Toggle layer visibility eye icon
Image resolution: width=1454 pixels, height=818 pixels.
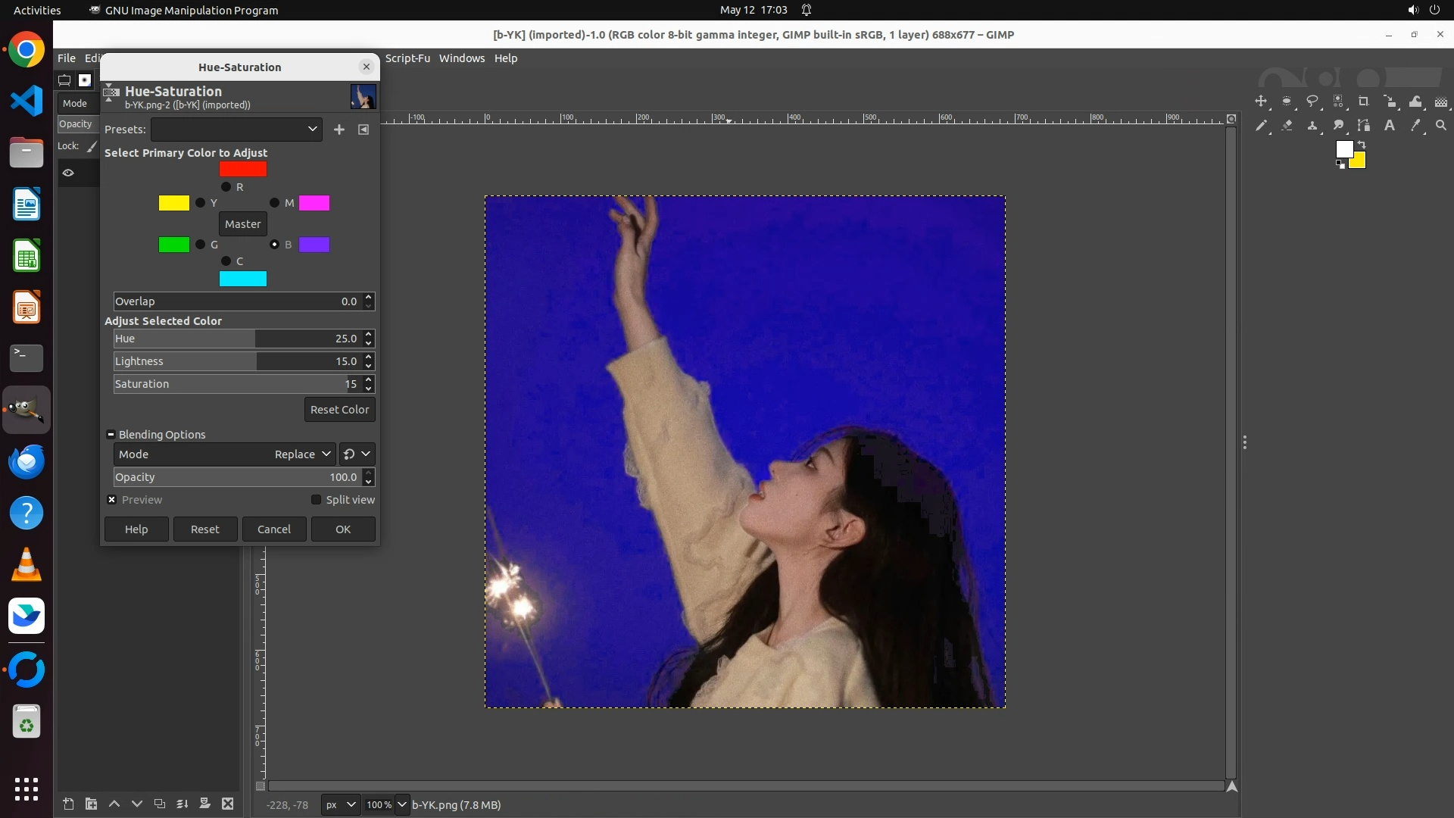[68, 173]
